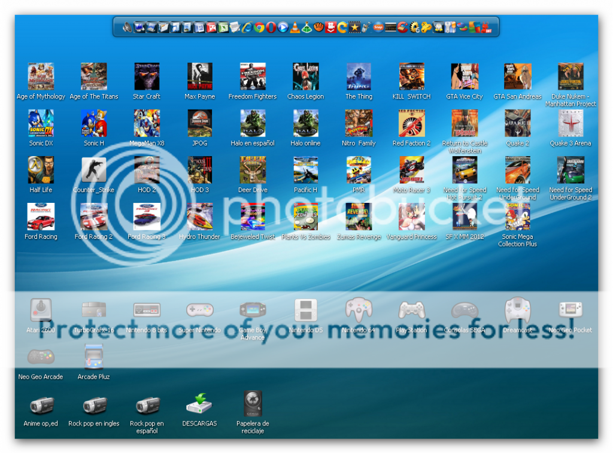Open the Sonic DX shortcut
Screen dimensions: 613x453
[x=41, y=123]
